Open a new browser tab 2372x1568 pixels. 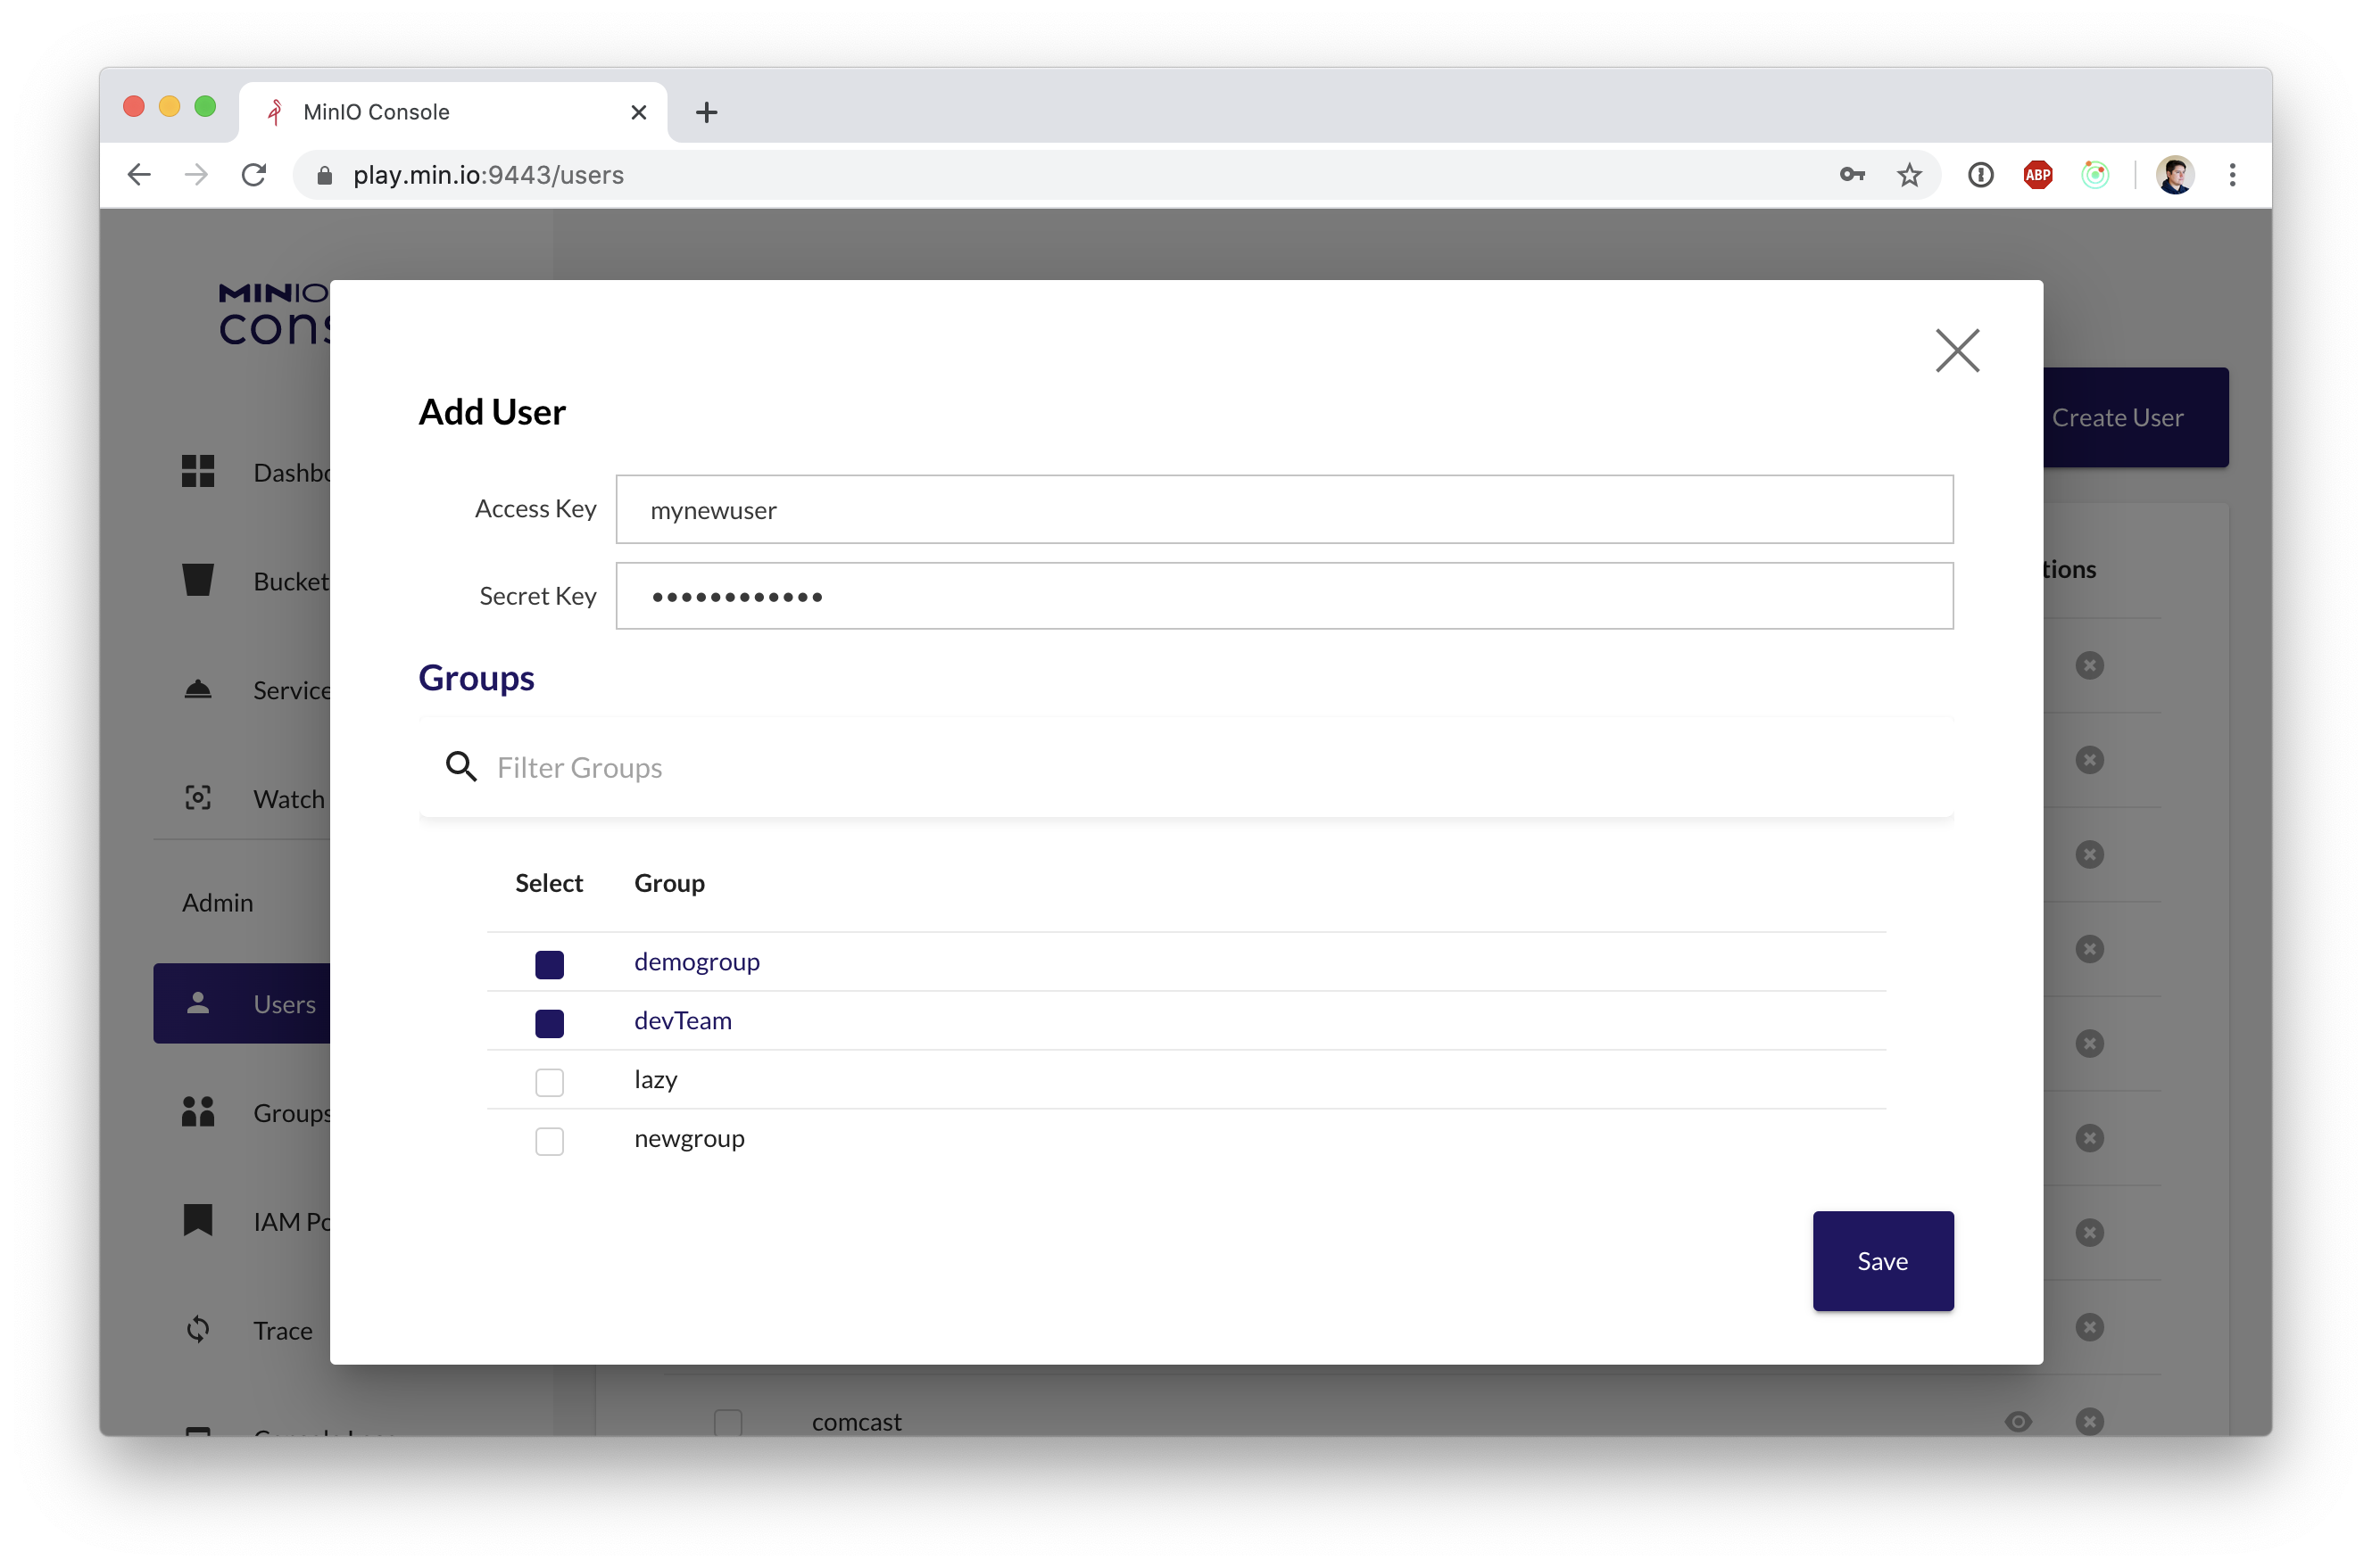tap(706, 112)
